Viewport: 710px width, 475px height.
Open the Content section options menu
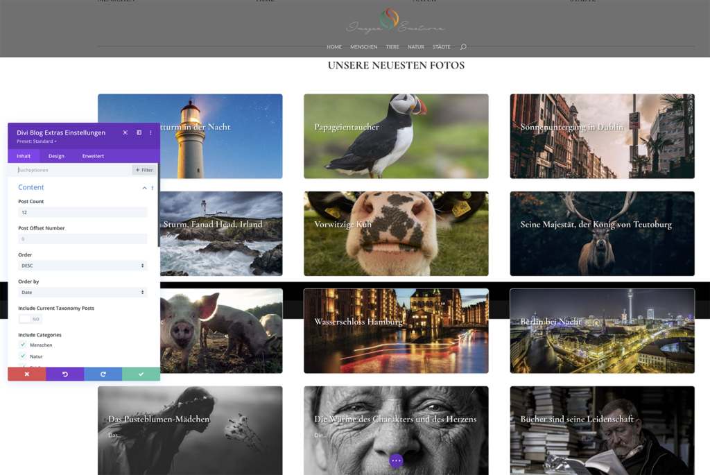pyautogui.click(x=153, y=187)
